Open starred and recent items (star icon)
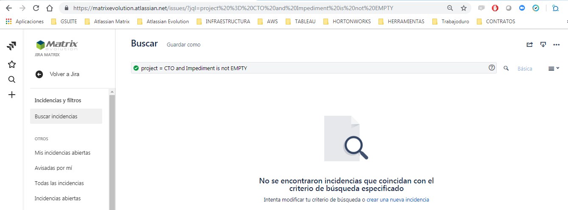The height and width of the screenshot is (210, 568). coord(12,64)
